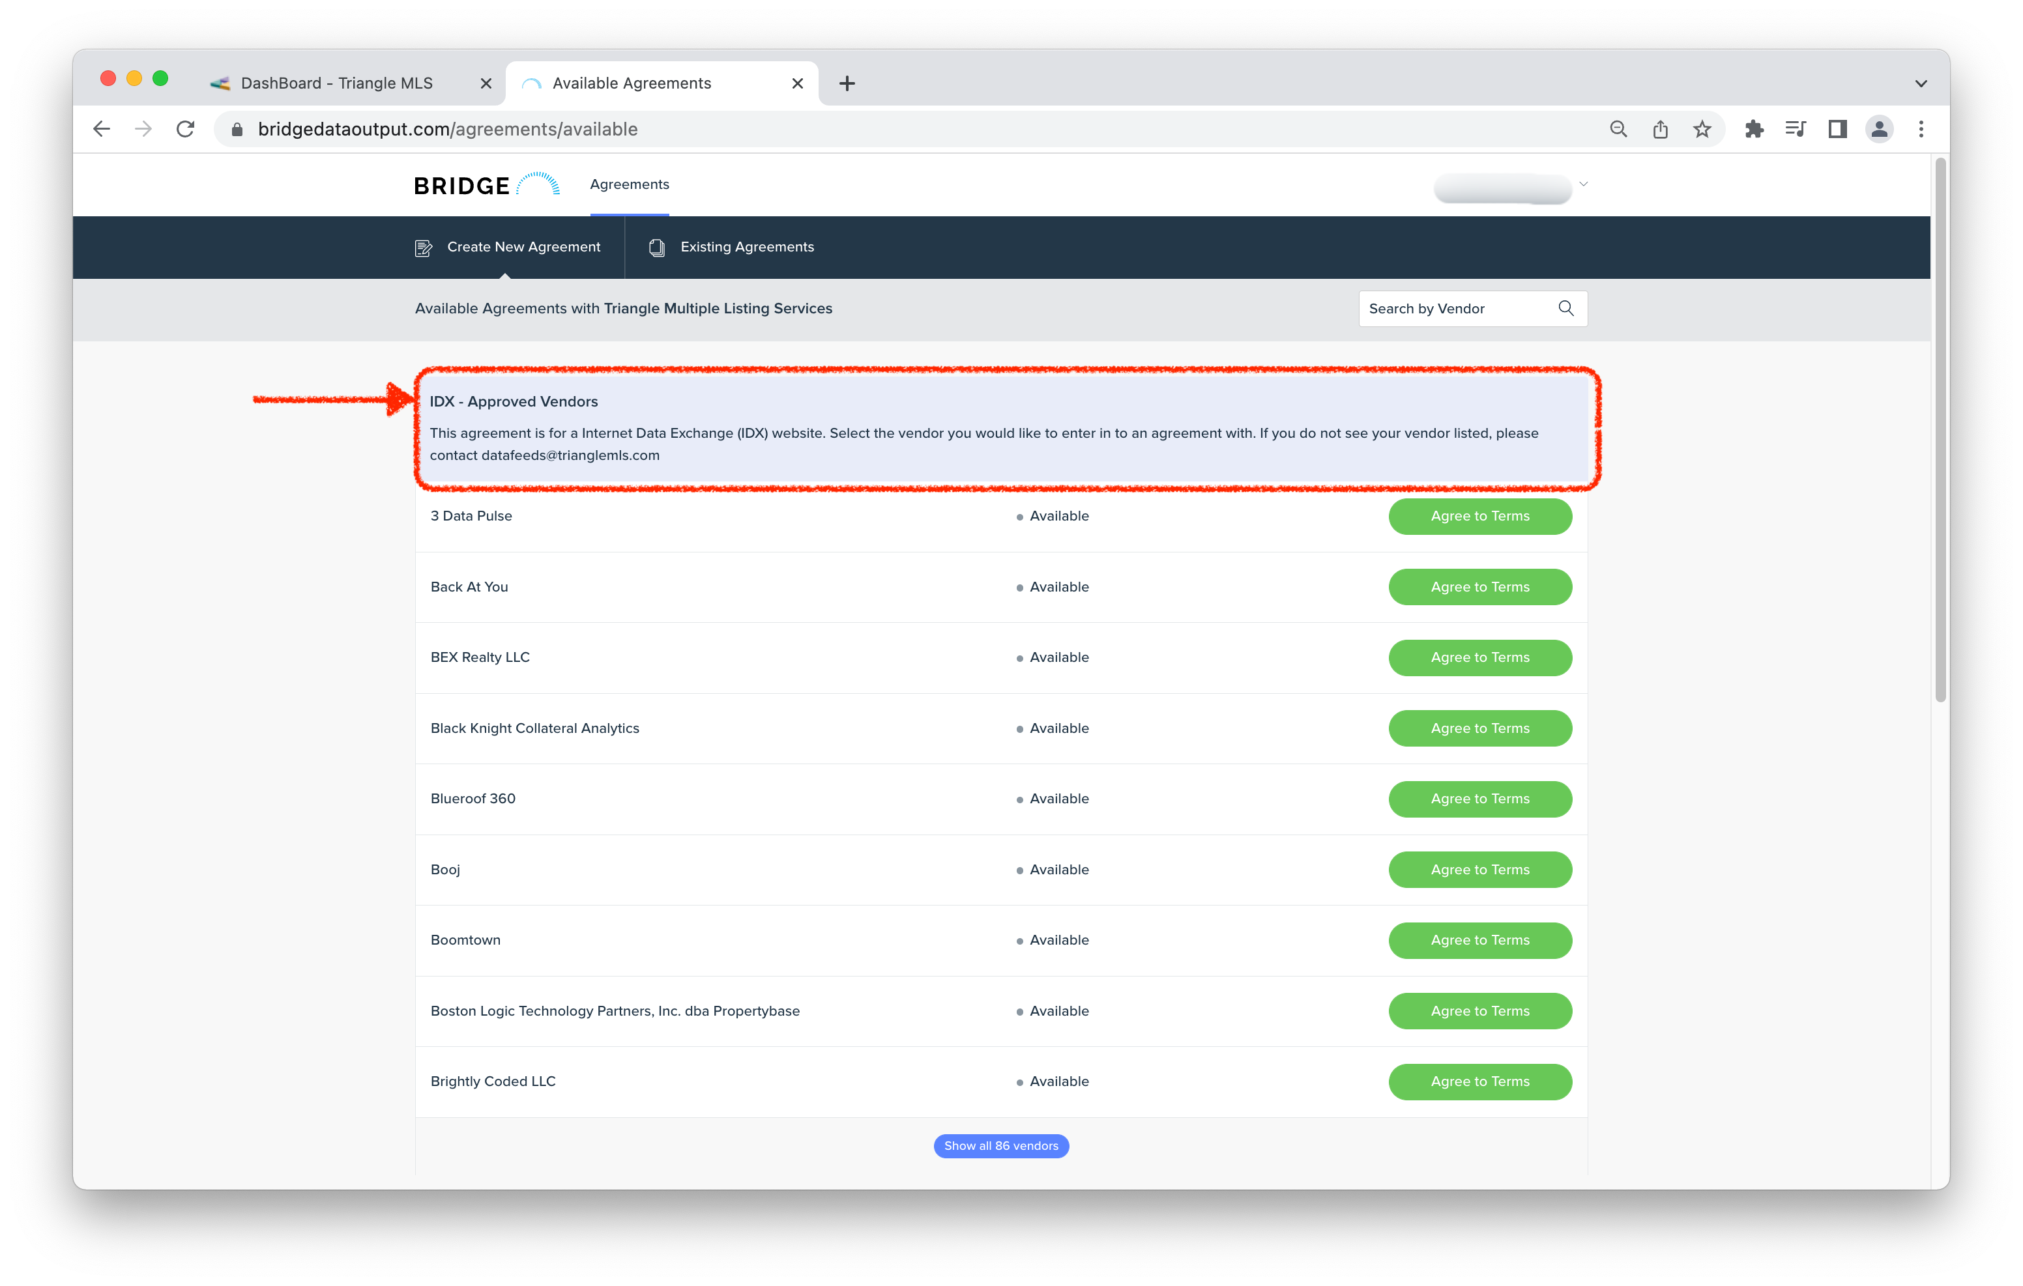Open the account dropdown chevron
The image size is (2023, 1286).
click(x=1583, y=184)
